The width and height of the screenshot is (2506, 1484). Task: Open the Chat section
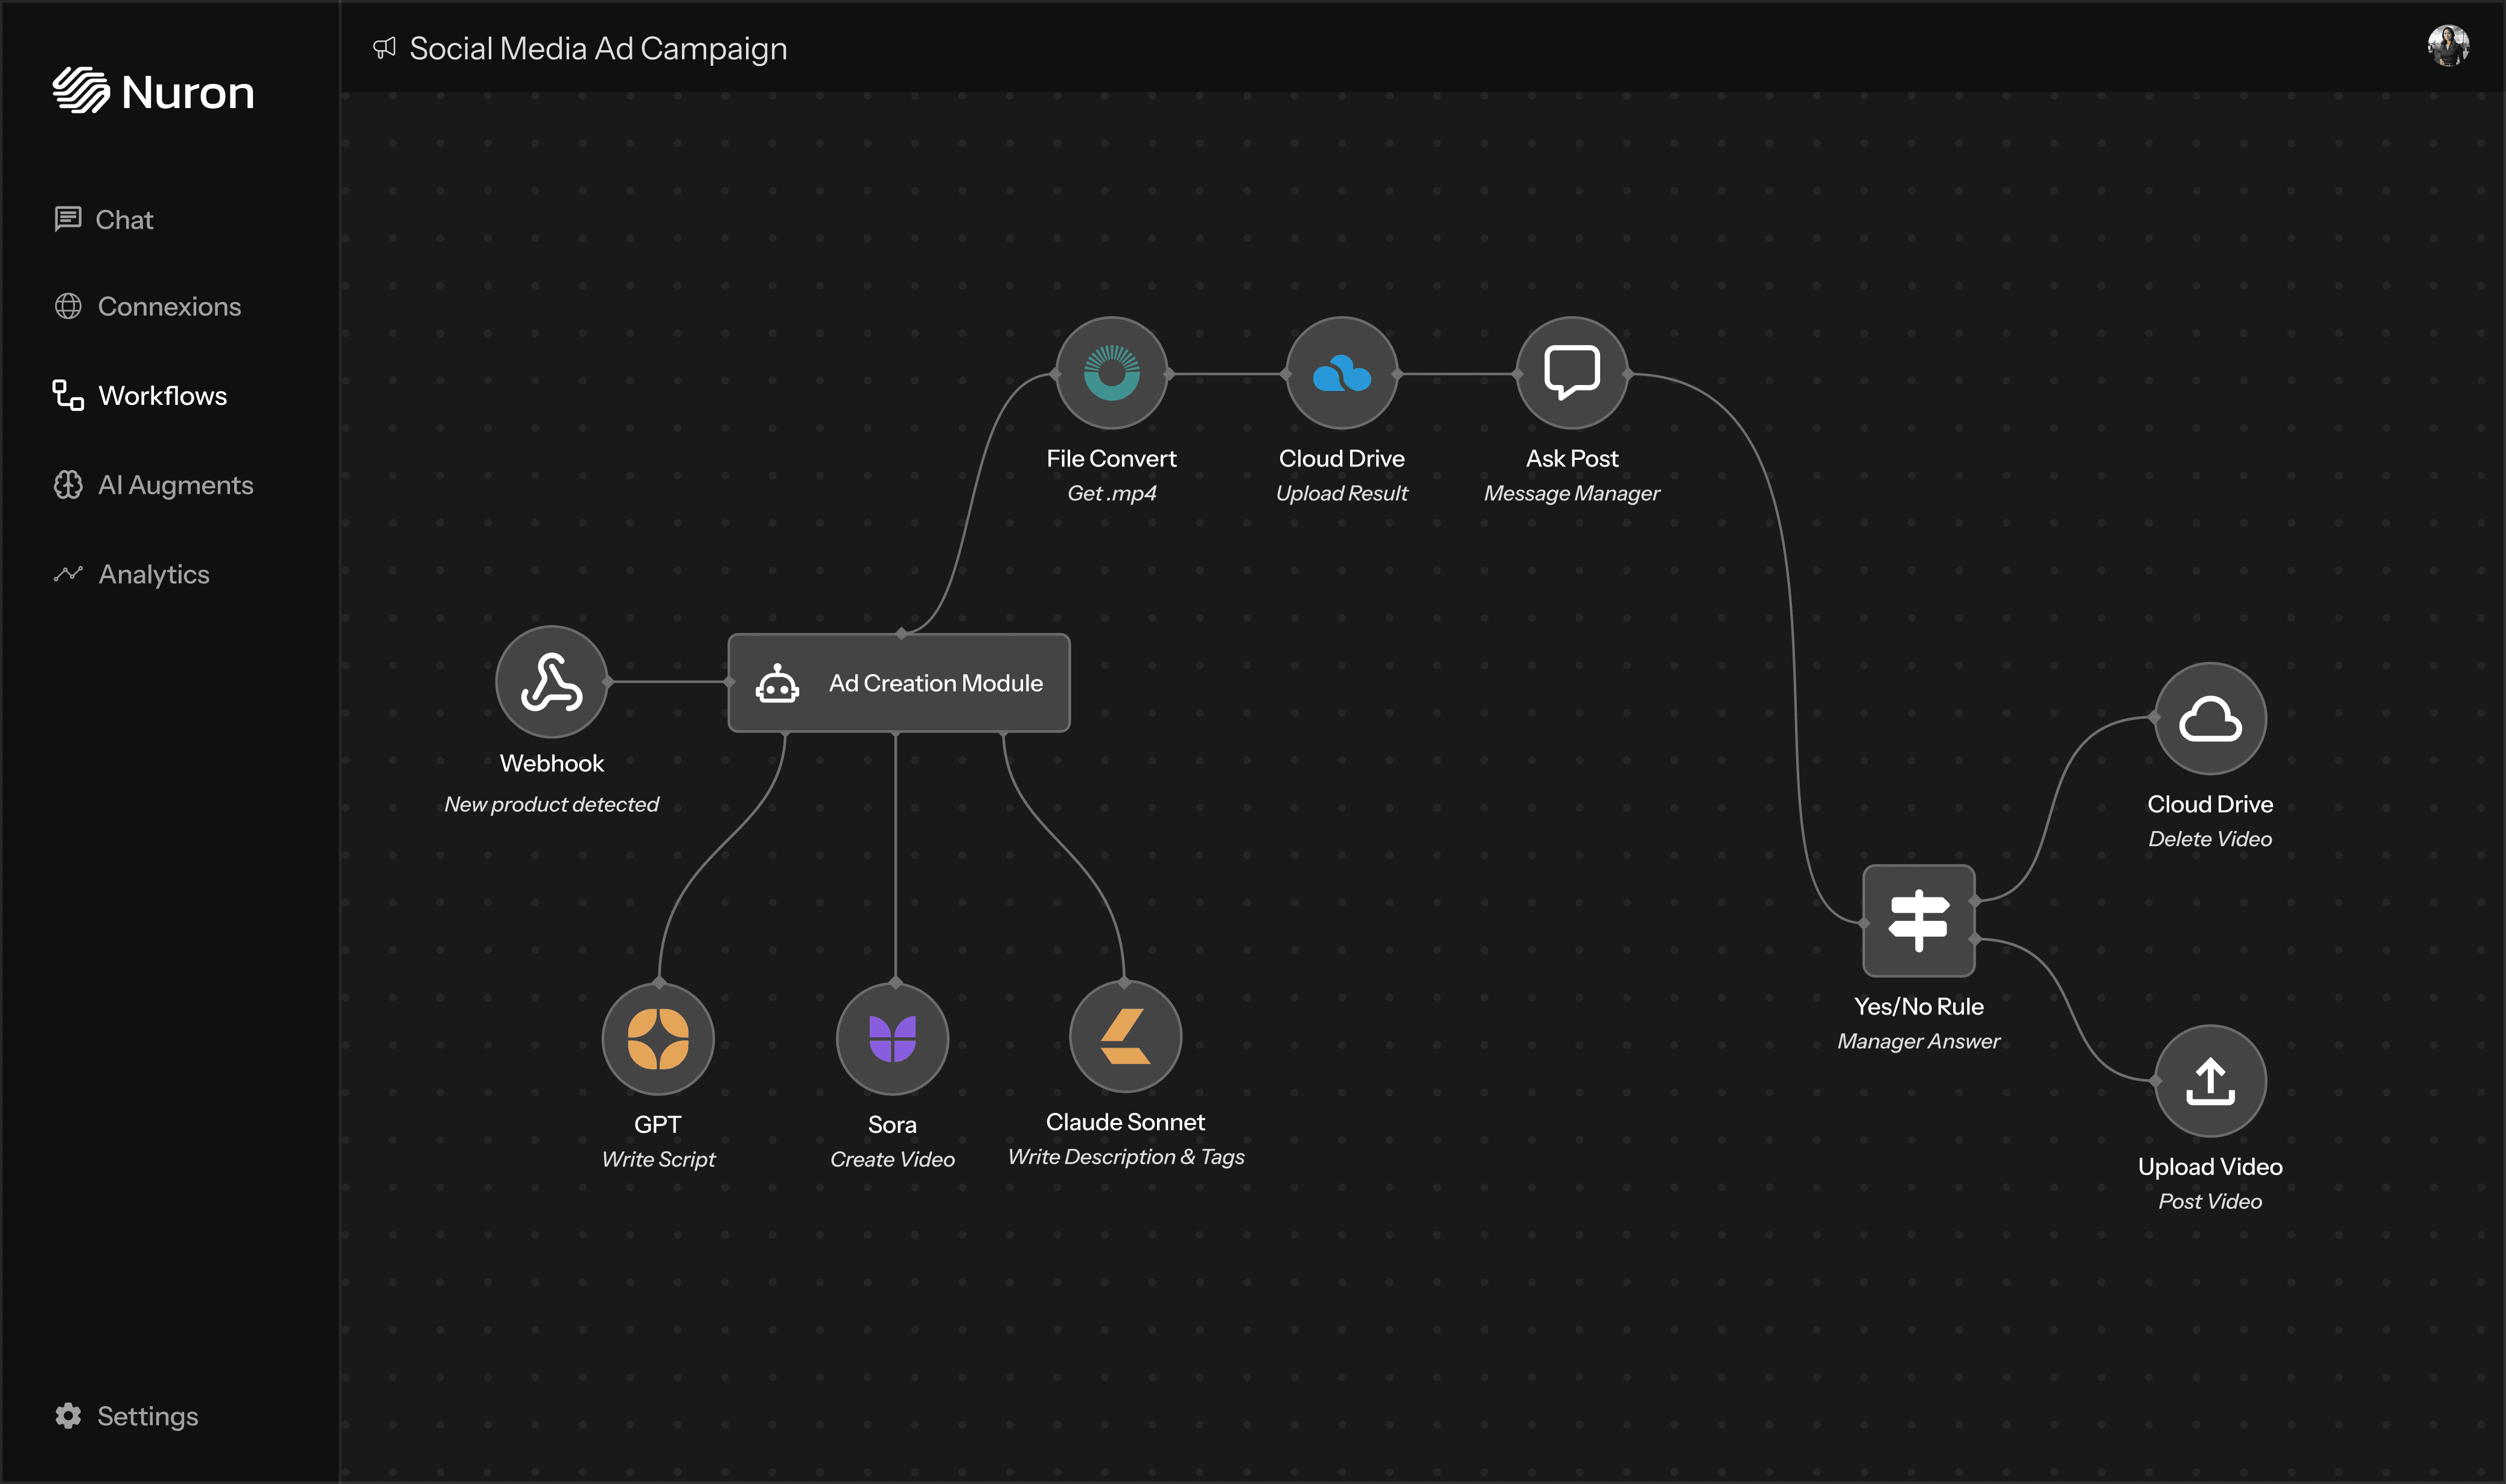click(124, 219)
